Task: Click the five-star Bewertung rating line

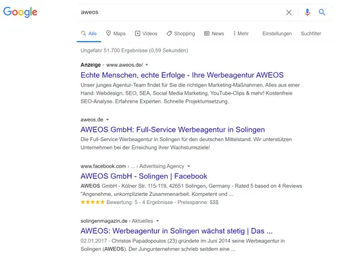Action: pos(149,202)
